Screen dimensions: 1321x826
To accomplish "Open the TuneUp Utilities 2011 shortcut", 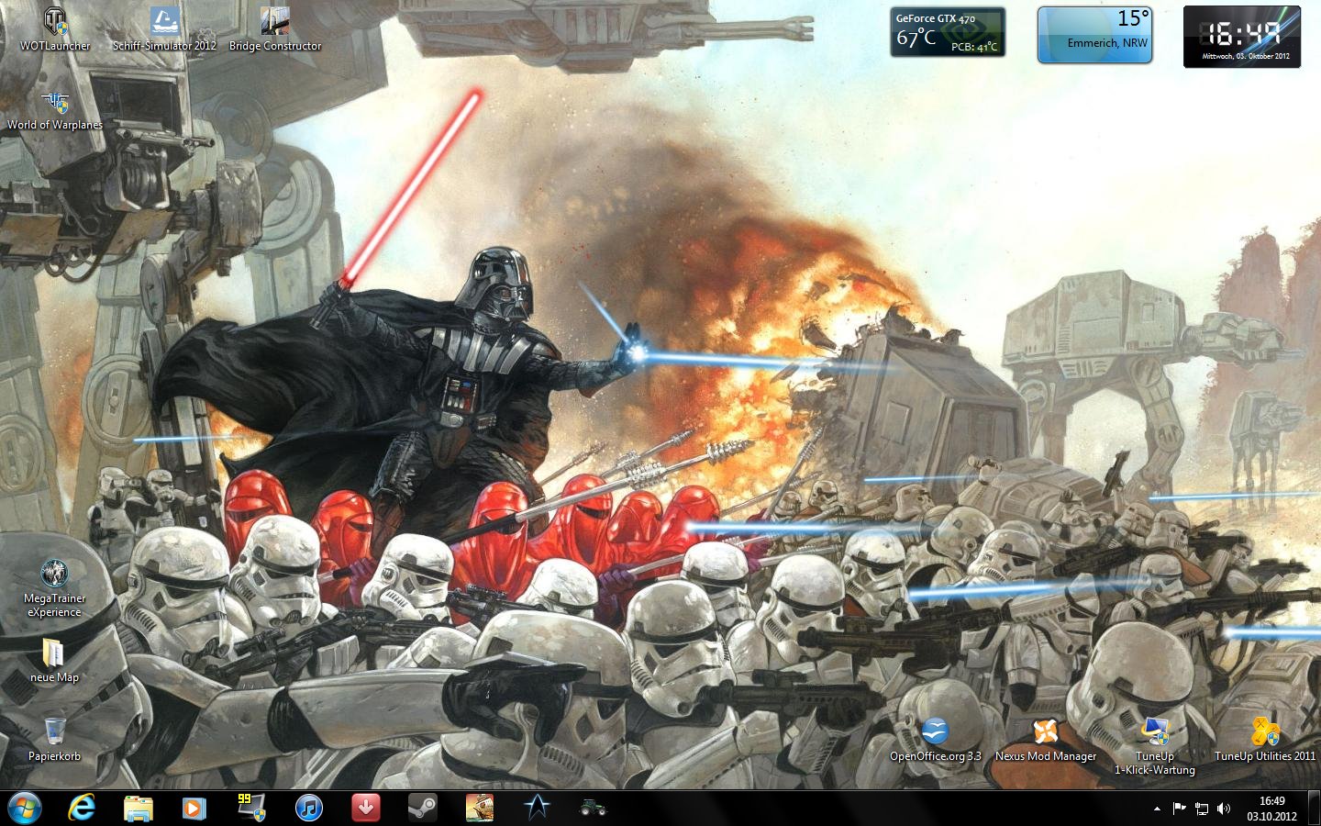I will (x=1264, y=733).
